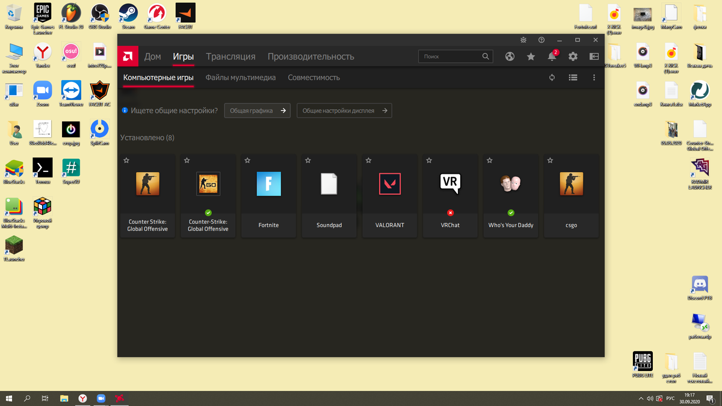Screen dimensions: 722x406
Task: Select TeamViewer desktop icon
Action: click(71, 94)
